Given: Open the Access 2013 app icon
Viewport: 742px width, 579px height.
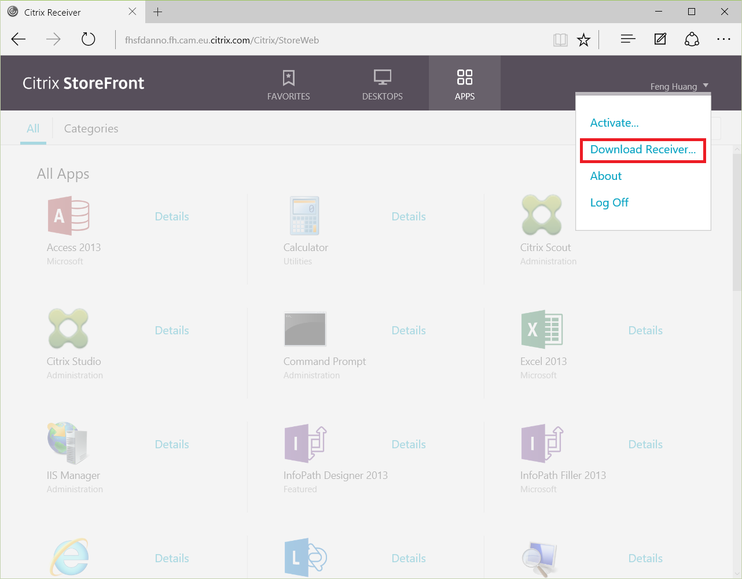Looking at the screenshot, I should (x=68, y=216).
